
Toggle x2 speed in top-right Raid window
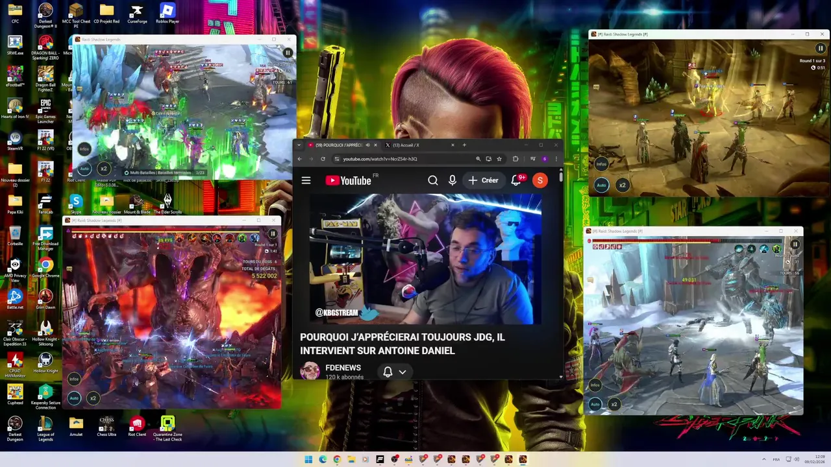coord(622,185)
